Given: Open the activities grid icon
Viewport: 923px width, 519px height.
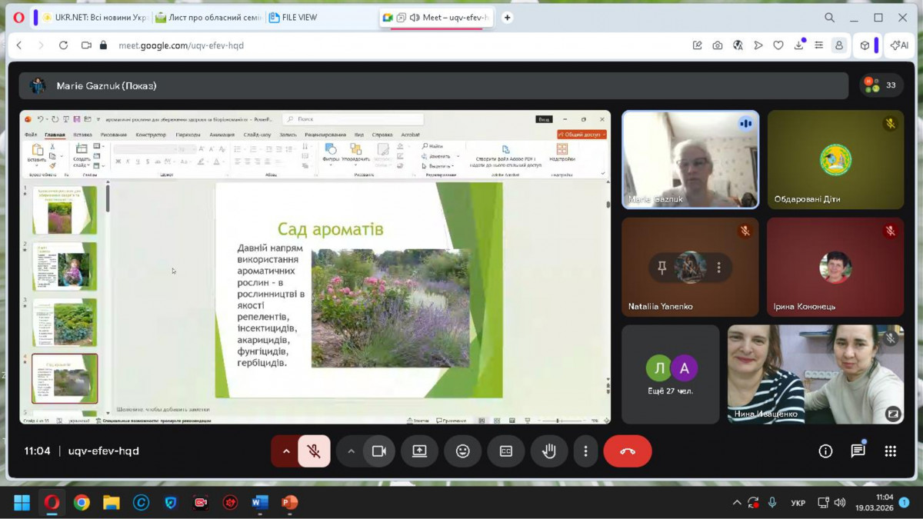Looking at the screenshot, I should point(890,451).
